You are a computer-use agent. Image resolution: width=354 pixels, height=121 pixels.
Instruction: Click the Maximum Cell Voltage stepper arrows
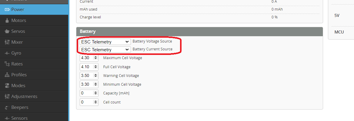tap(96, 58)
